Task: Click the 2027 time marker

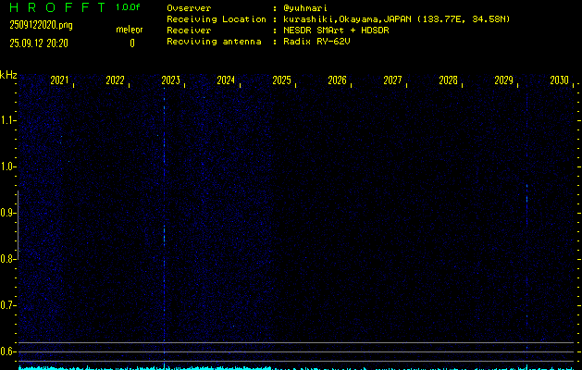Action: pyautogui.click(x=392, y=80)
